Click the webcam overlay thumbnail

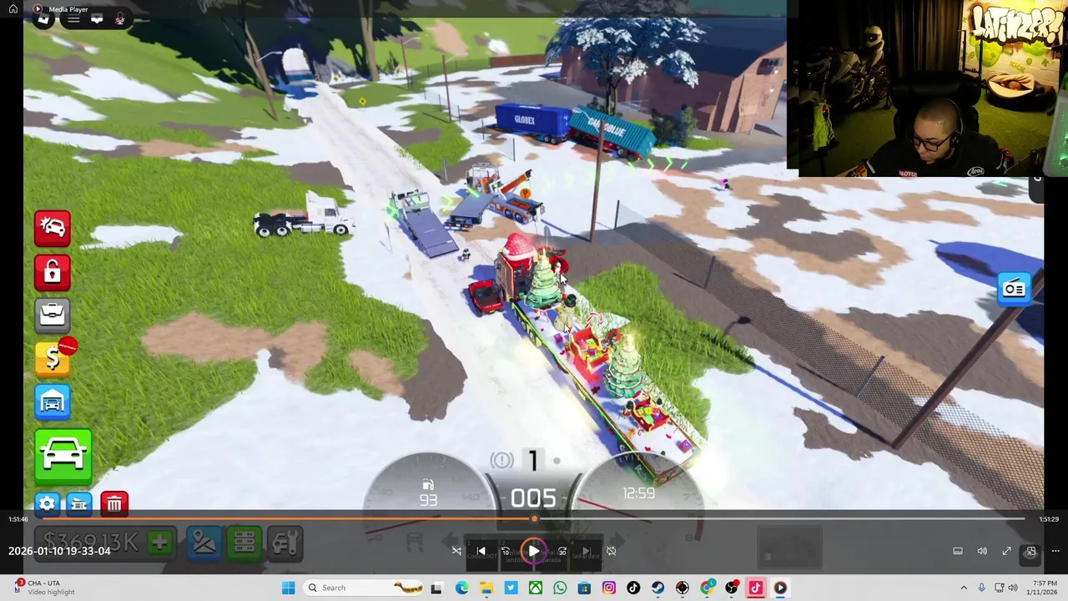[927, 88]
